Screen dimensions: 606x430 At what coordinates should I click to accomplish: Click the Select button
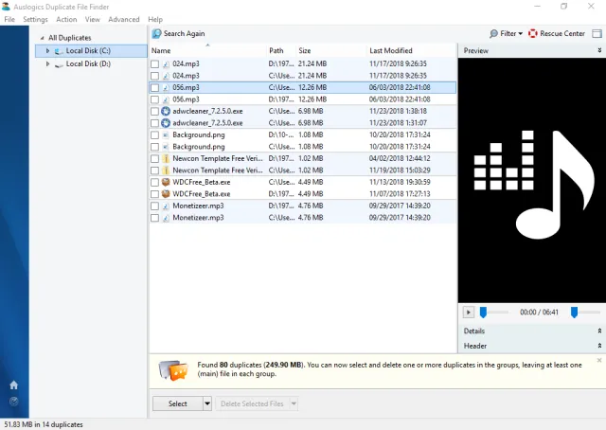click(178, 403)
